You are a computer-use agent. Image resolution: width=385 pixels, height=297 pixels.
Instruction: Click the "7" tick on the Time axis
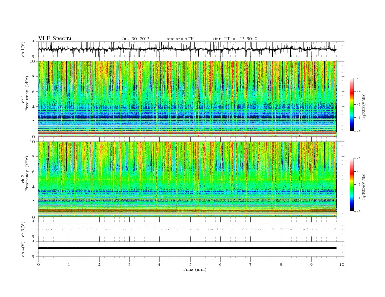pyautogui.click(x=251, y=264)
